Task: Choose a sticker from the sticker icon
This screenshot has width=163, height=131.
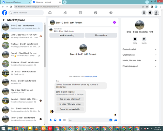Action: tap(60, 120)
